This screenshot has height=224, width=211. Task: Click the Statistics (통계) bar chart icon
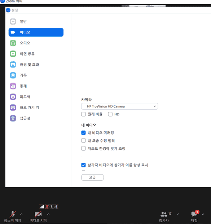point(13,86)
